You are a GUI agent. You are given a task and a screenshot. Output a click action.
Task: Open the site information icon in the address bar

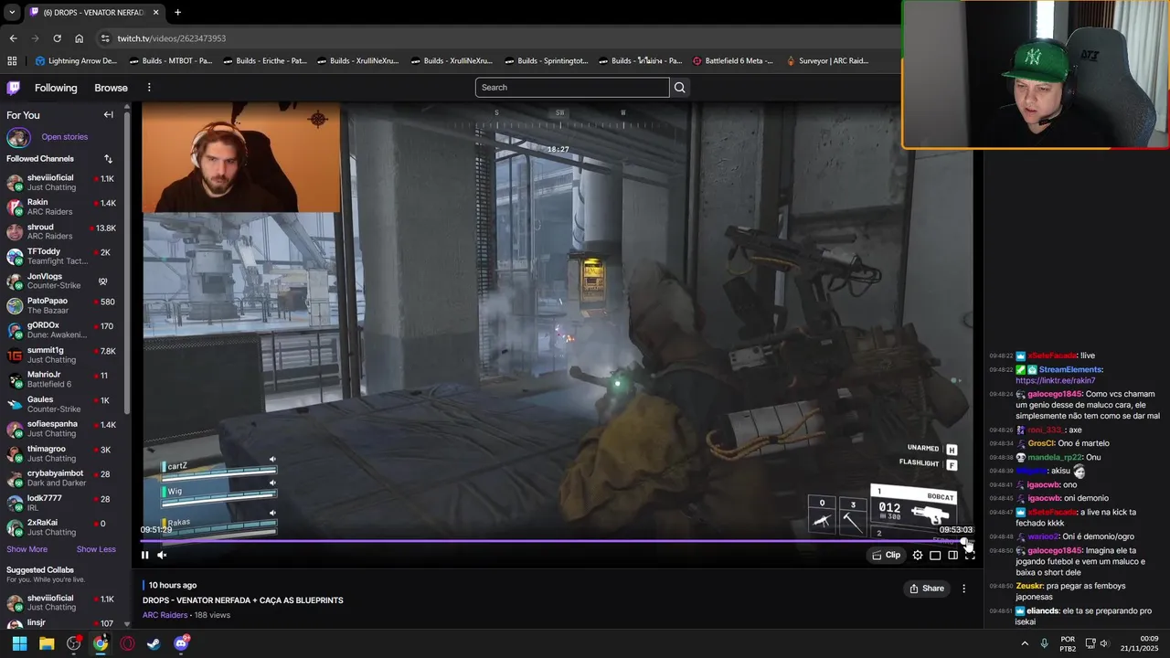105,38
